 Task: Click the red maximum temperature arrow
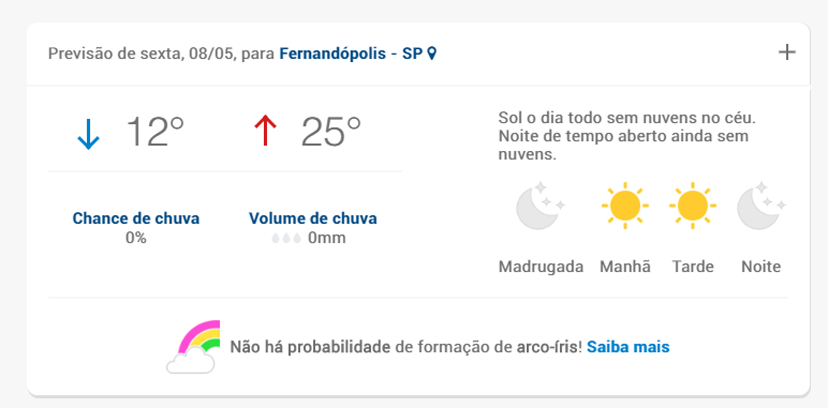coord(265,131)
